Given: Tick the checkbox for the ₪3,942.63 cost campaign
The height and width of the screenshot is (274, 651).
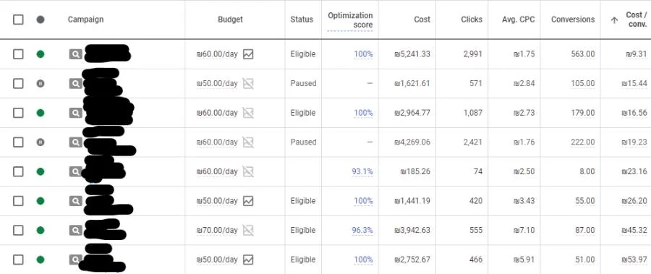Looking at the screenshot, I should (18, 231).
